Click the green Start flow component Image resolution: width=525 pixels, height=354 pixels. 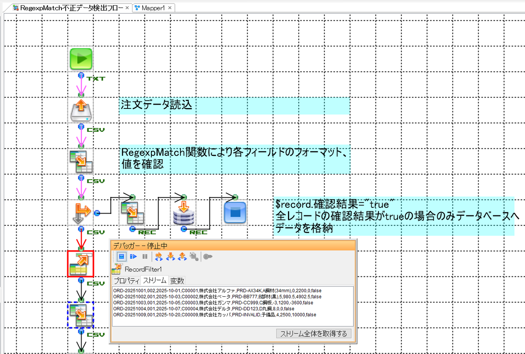81,59
